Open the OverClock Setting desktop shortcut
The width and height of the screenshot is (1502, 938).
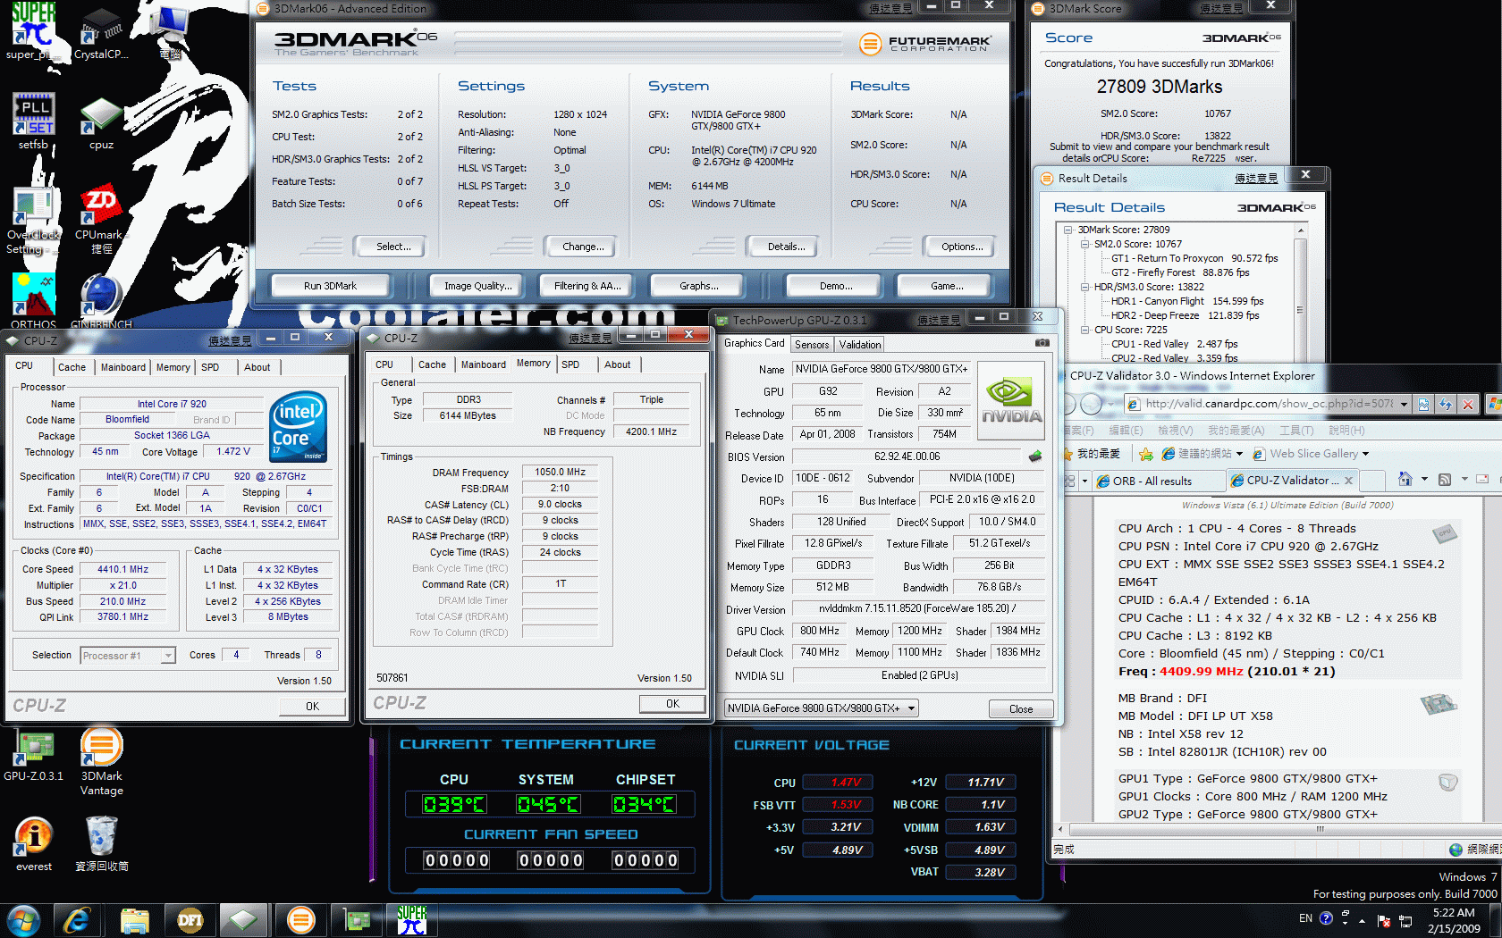coord(33,221)
